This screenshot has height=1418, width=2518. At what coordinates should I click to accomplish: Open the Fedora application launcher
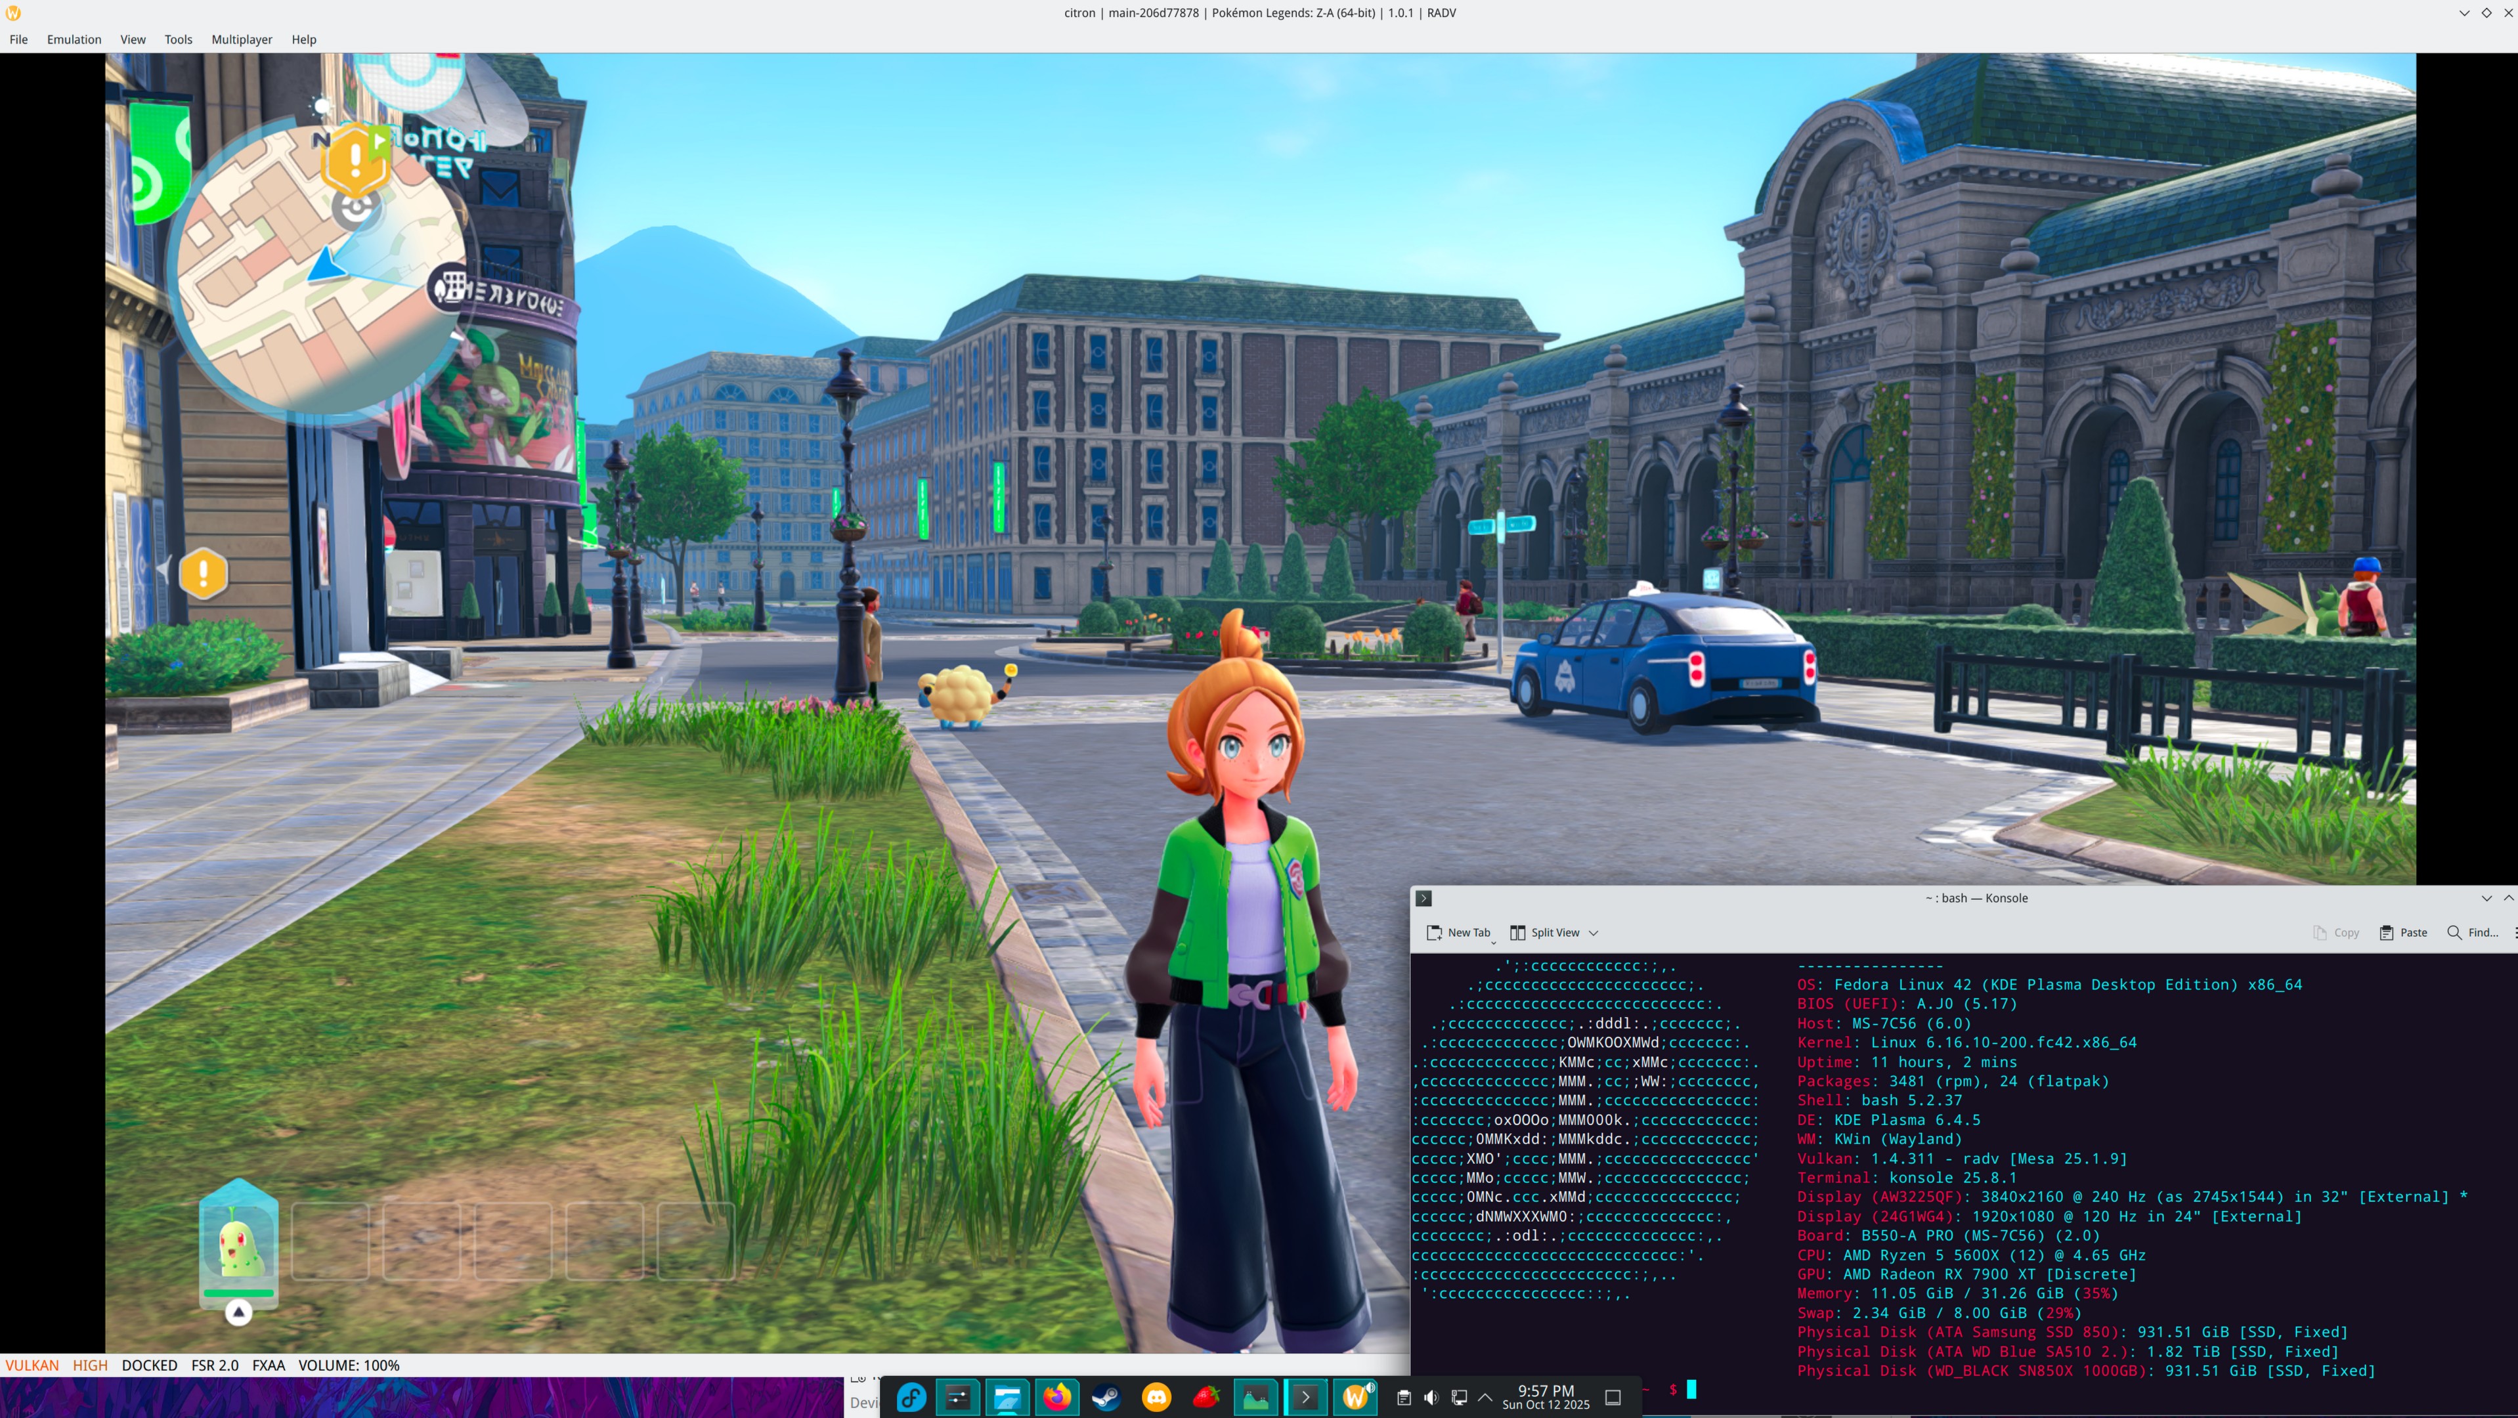click(x=911, y=1398)
